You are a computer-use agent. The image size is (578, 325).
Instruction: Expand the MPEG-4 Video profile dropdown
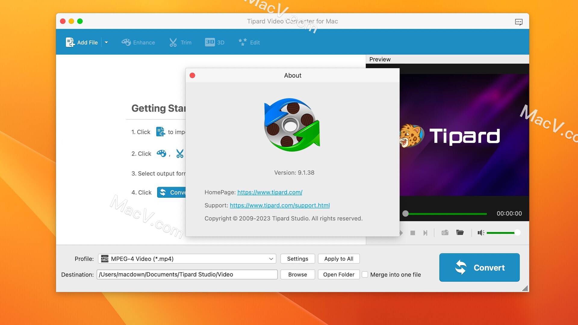pos(271,259)
